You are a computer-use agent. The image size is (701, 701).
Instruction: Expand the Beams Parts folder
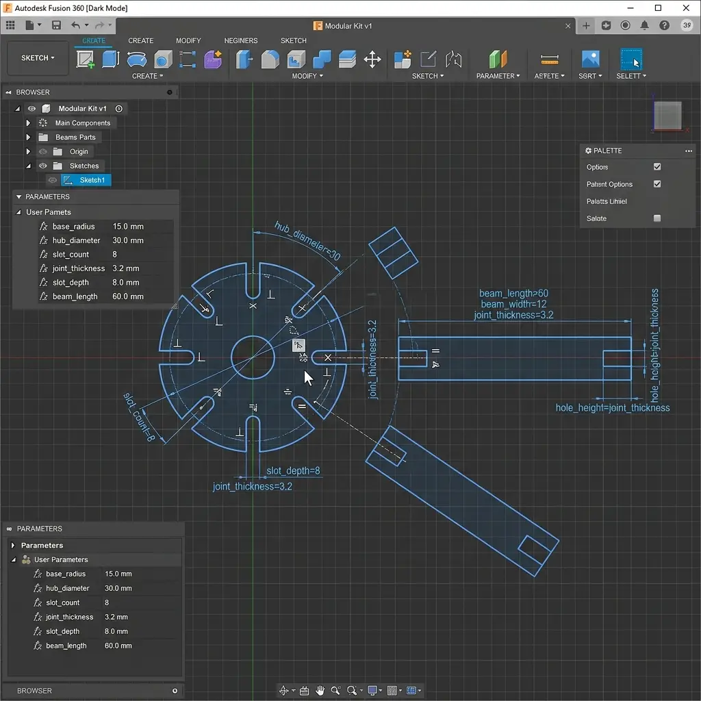tap(28, 137)
